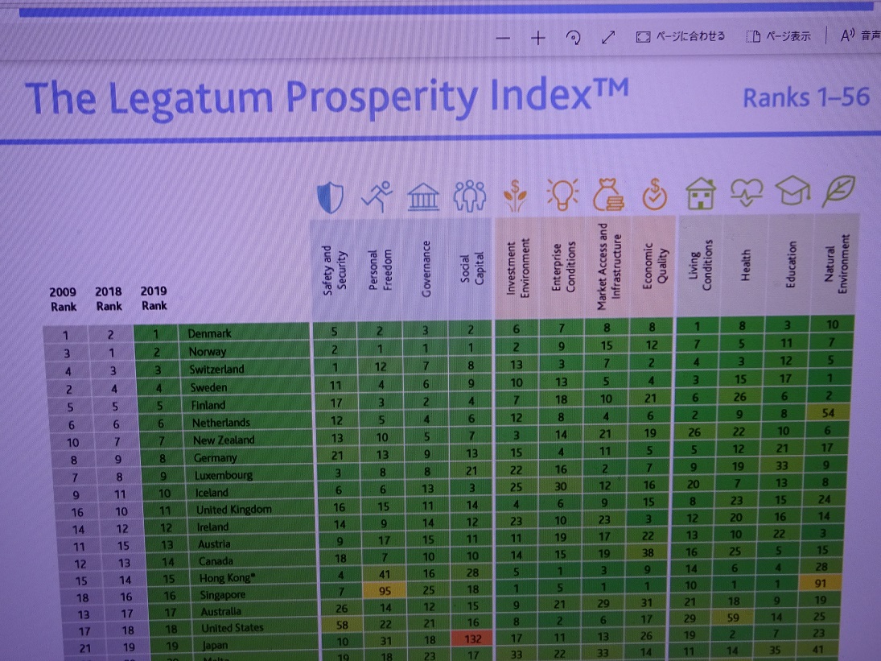The height and width of the screenshot is (661, 881).
Task: Select the Hong Kong row name
Action: [x=227, y=578]
